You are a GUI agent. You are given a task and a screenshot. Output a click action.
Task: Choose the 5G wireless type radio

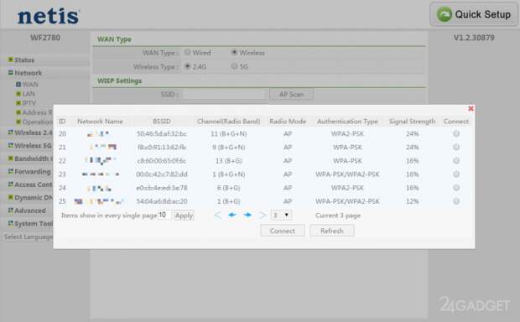point(234,66)
